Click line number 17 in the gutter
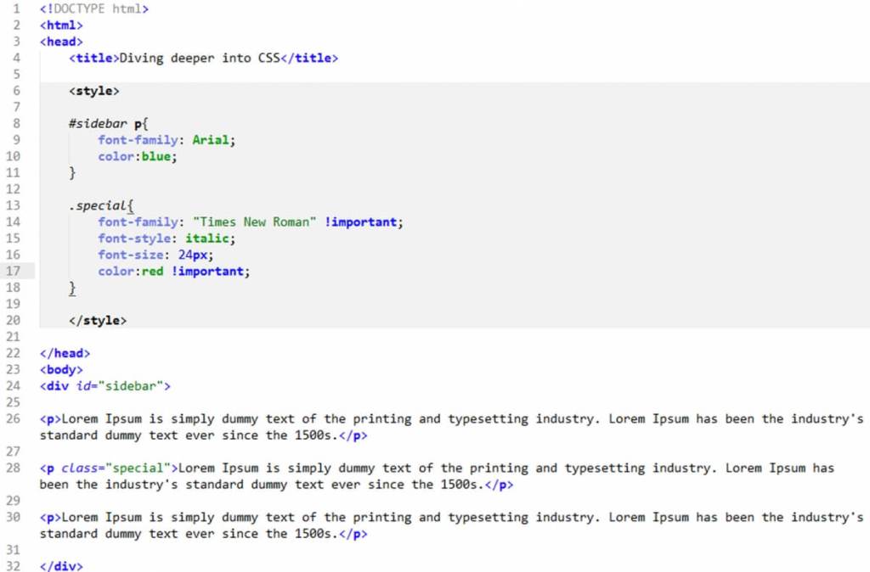Image resolution: width=870 pixels, height=572 pixels. click(14, 272)
